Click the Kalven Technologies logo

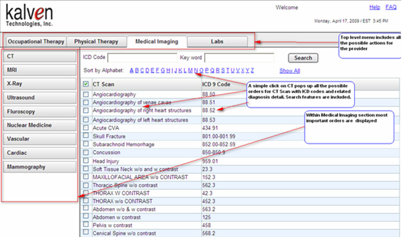[x=30, y=16]
